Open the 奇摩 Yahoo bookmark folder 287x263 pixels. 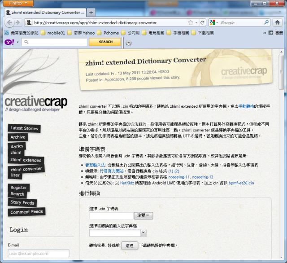point(81,33)
